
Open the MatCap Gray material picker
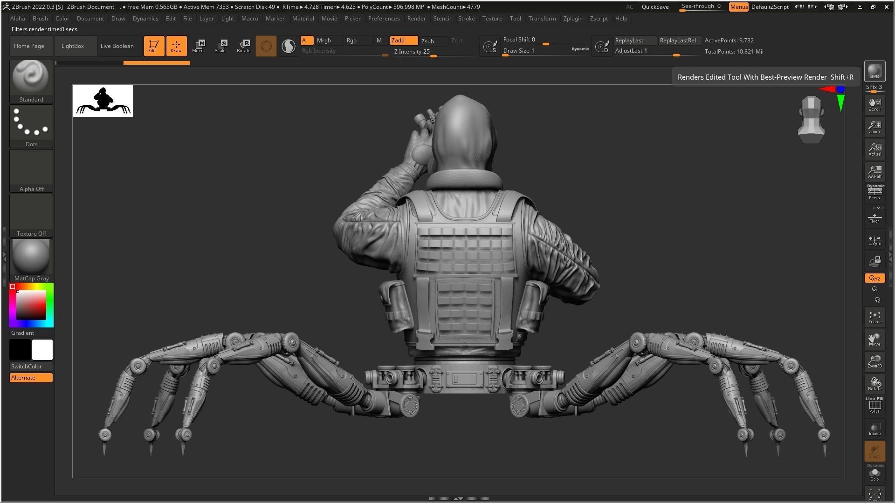tap(31, 260)
